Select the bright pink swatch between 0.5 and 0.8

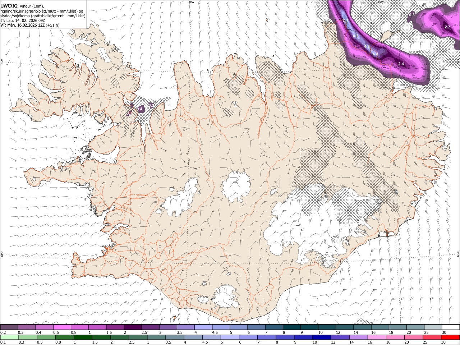(63, 327)
